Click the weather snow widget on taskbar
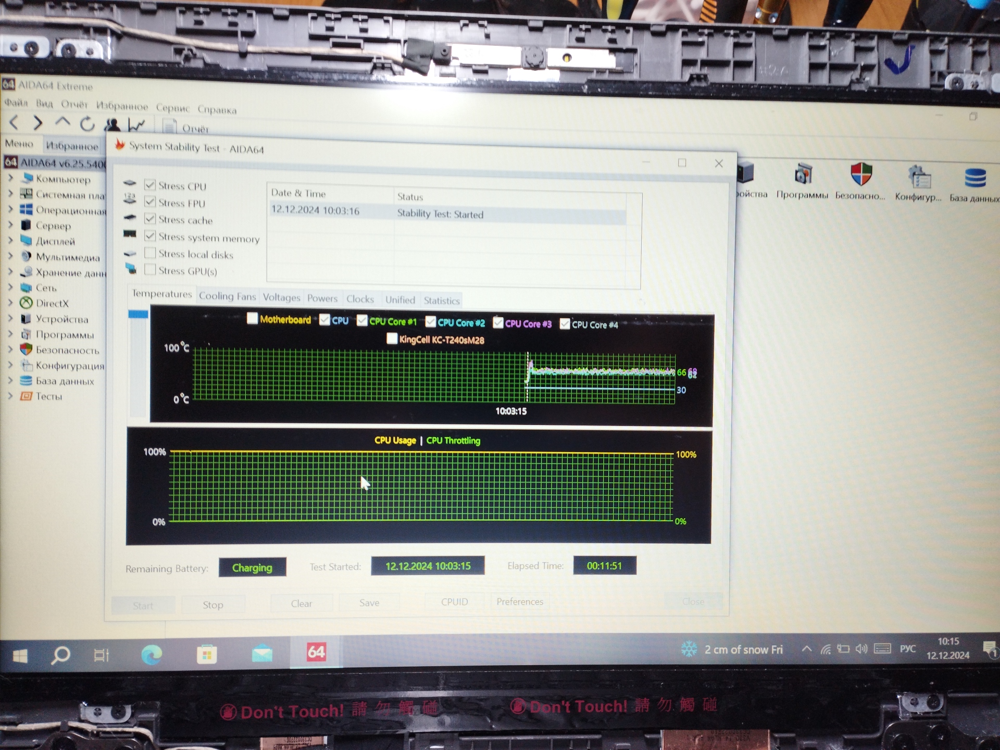The width and height of the screenshot is (1000, 750). 731,649
